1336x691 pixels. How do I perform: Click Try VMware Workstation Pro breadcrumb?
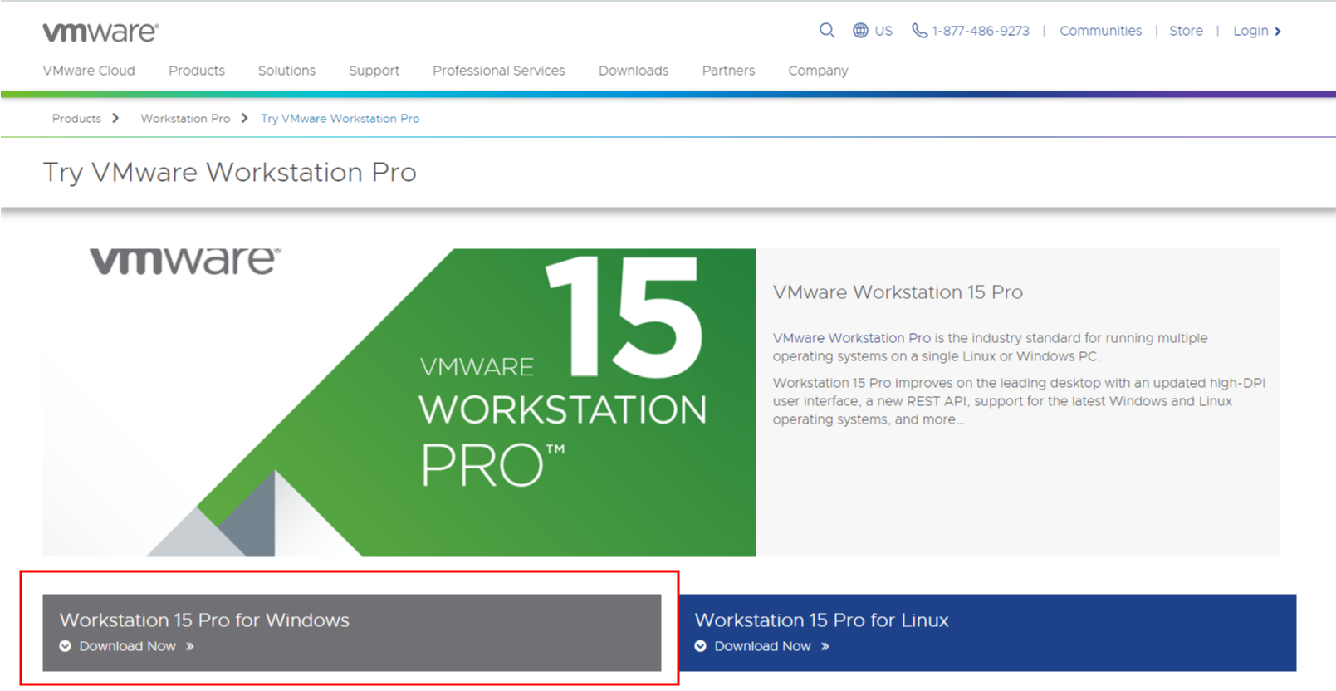[x=340, y=118]
